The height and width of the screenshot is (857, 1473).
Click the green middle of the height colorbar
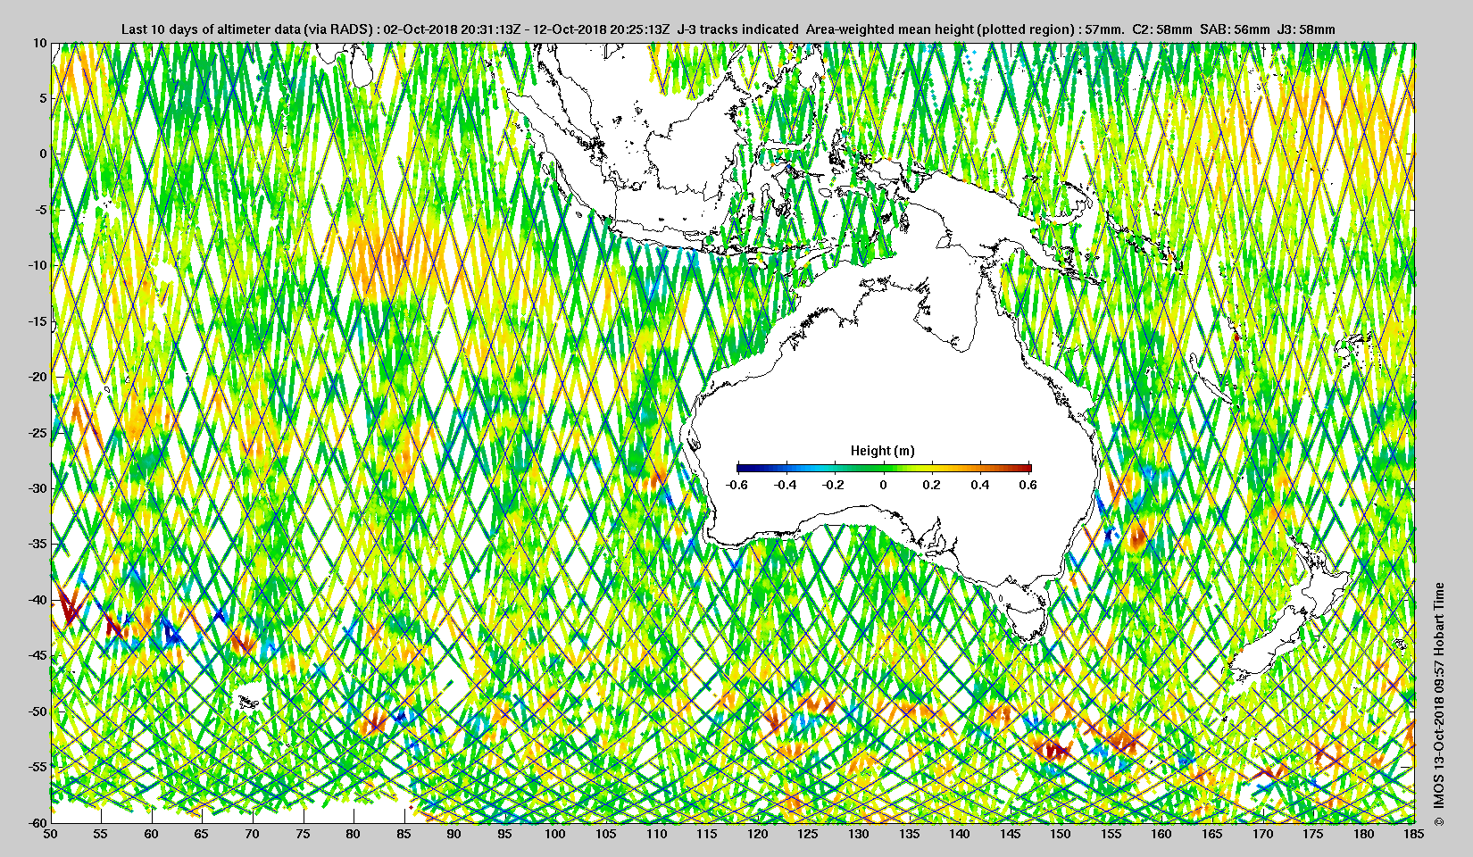[x=884, y=468]
